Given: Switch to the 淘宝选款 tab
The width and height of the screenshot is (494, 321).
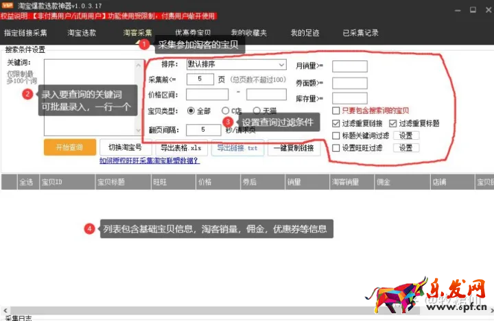Looking at the screenshot, I should 82,33.
